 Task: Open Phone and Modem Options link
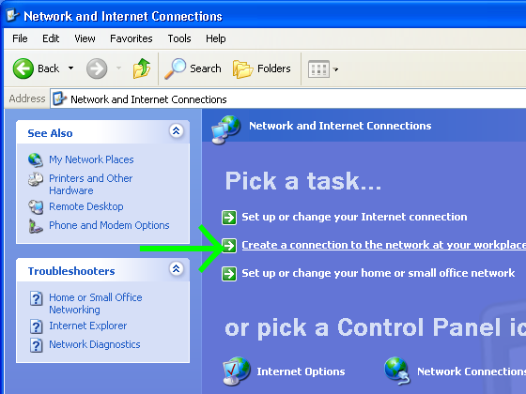click(109, 225)
